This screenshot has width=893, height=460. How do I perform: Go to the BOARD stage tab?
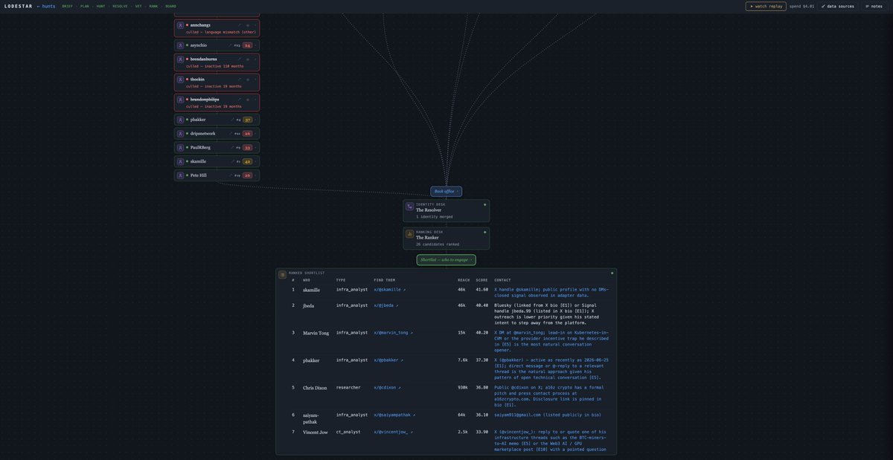pyautogui.click(x=170, y=6)
